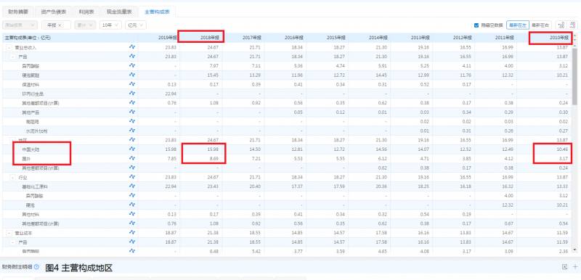Select 最新在左 ordering option
The width and height of the screenshot is (581, 280).
(518, 25)
